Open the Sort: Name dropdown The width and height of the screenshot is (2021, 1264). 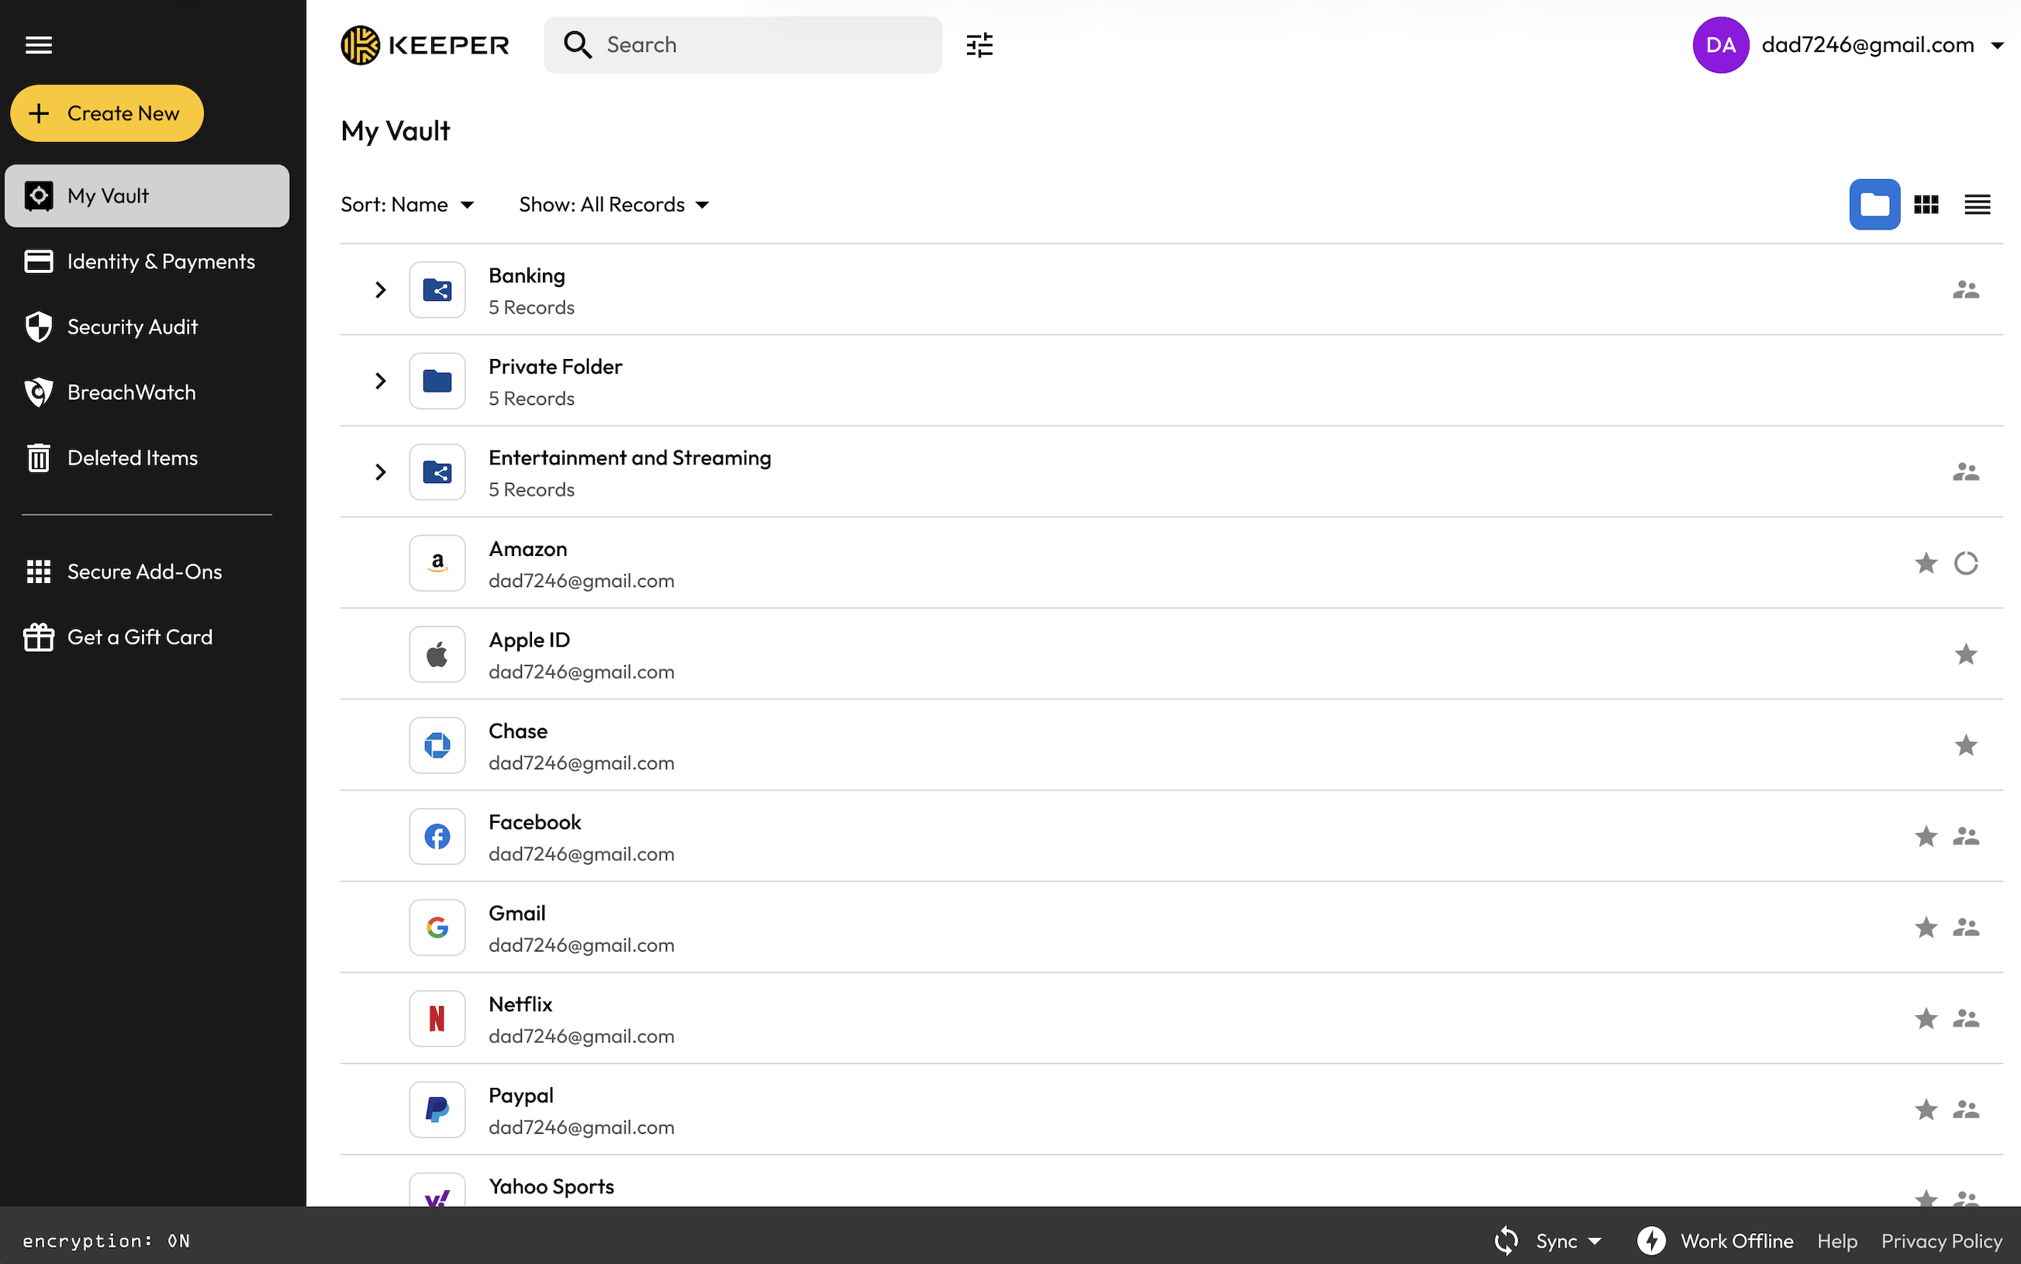click(407, 205)
